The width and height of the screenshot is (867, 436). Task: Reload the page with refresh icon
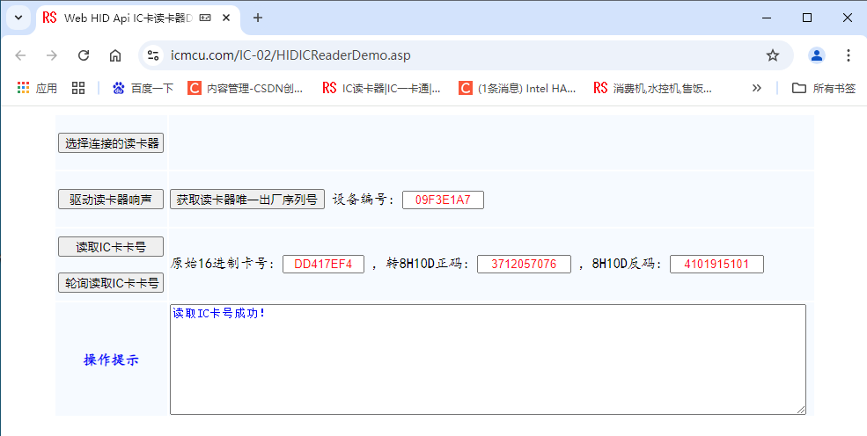(84, 55)
